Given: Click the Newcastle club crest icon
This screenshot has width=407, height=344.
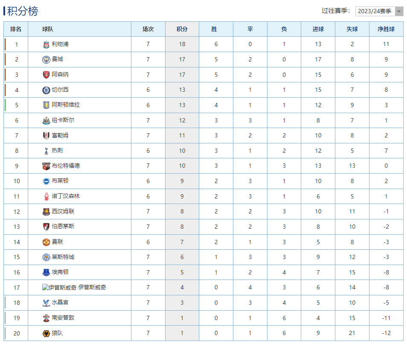Looking at the screenshot, I should [x=46, y=120].
